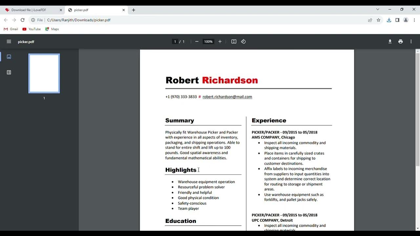This screenshot has width=420, height=236.
Task: Open Chrome profile menu
Action: 406,20
